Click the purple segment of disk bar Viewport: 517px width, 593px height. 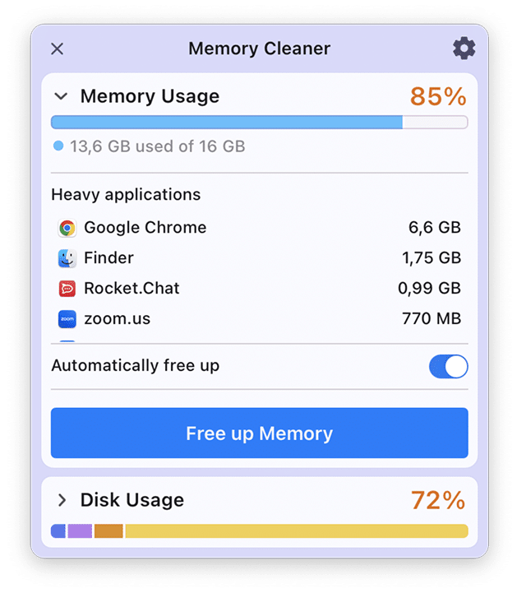[x=80, y=531]
